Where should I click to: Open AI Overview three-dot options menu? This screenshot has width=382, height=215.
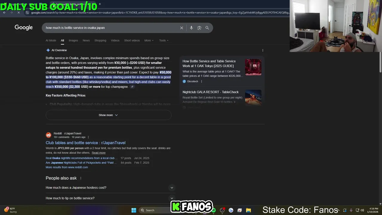pos(263,50)
